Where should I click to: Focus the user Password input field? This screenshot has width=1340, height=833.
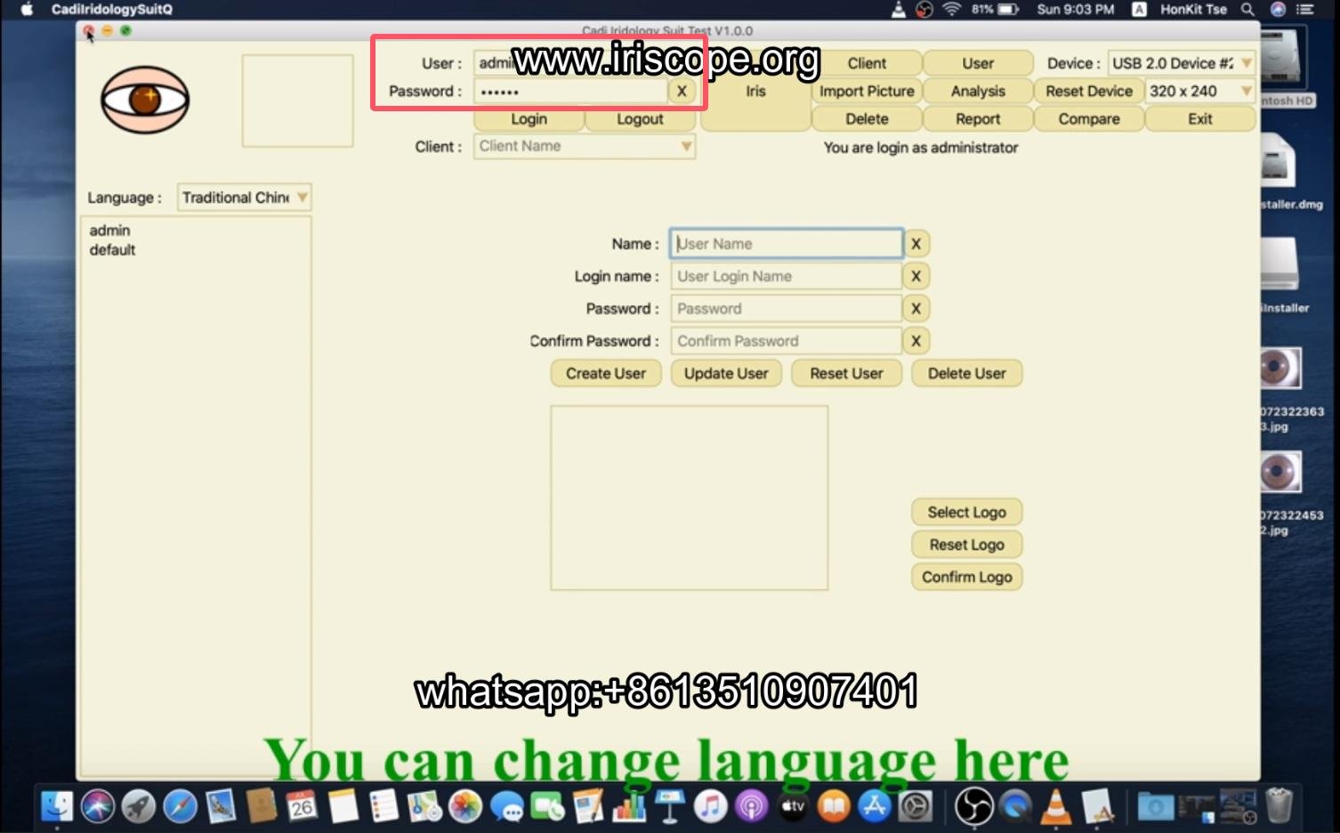pos(787,309)
